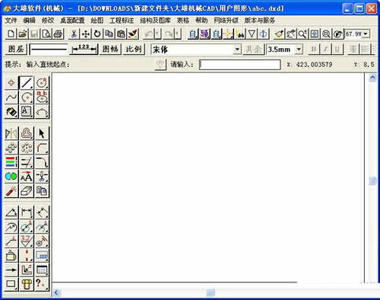Image resolution: width=380 pixels, height=300 pixels.
Task: Select the ellipse tool in left palette
Action: point(42,97)
